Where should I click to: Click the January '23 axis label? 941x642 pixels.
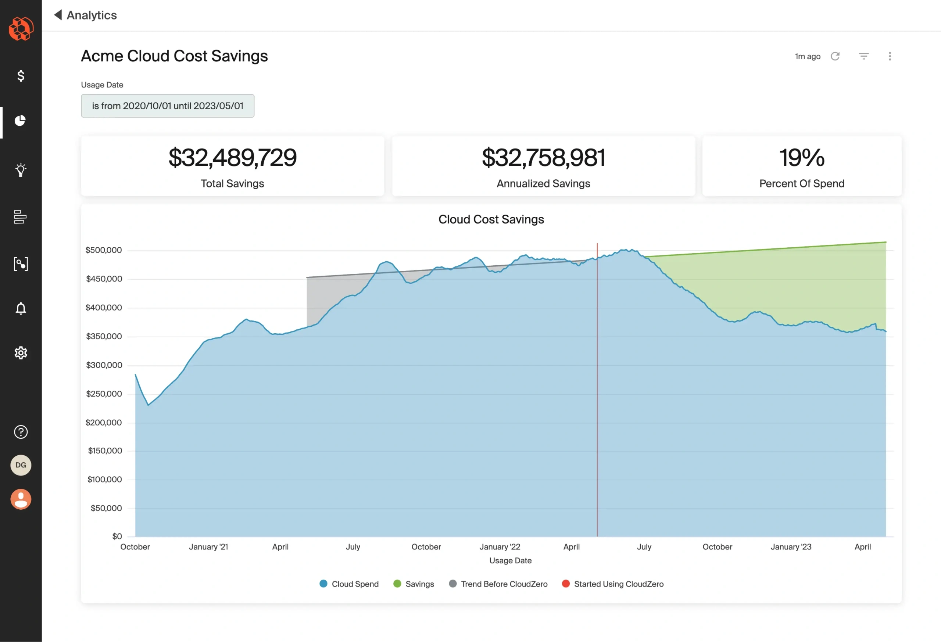[x=791, y=547]
